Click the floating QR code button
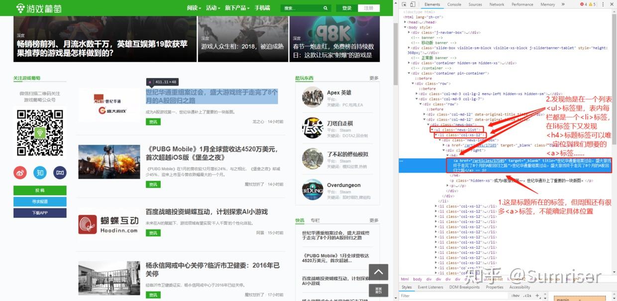This screenshot has width=617, height=301. click(x=378, y=290)
